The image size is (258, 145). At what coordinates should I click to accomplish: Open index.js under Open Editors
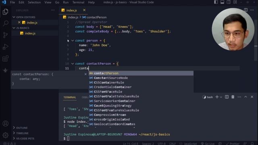(x=32, y=23)
